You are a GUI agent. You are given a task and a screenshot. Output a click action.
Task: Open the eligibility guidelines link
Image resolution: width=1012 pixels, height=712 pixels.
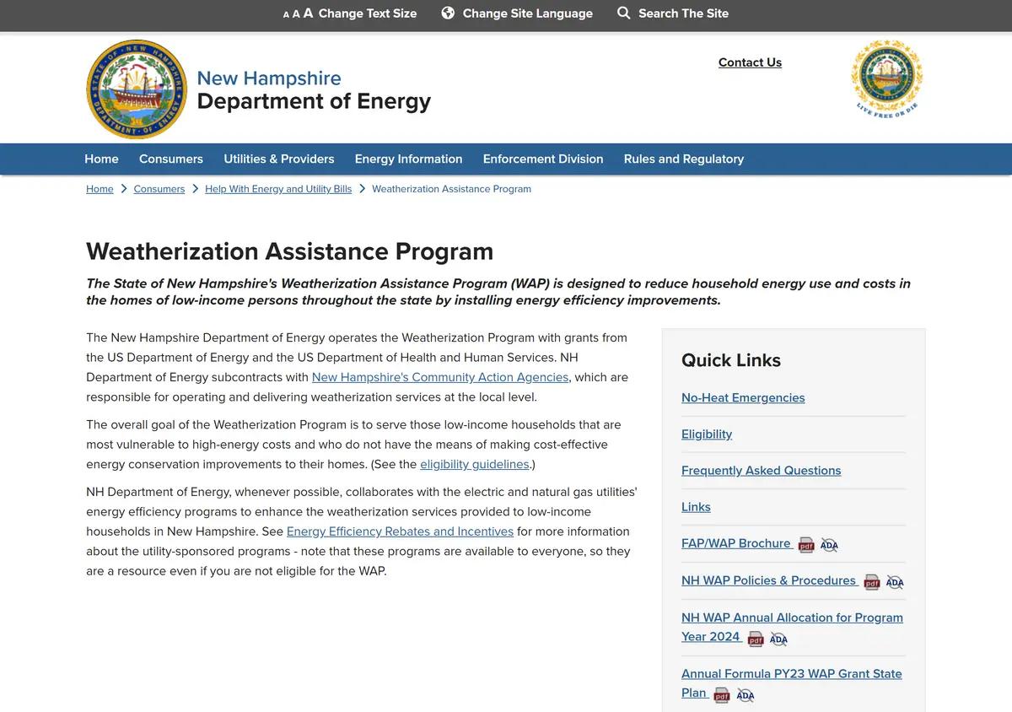(x=475, y=464)
